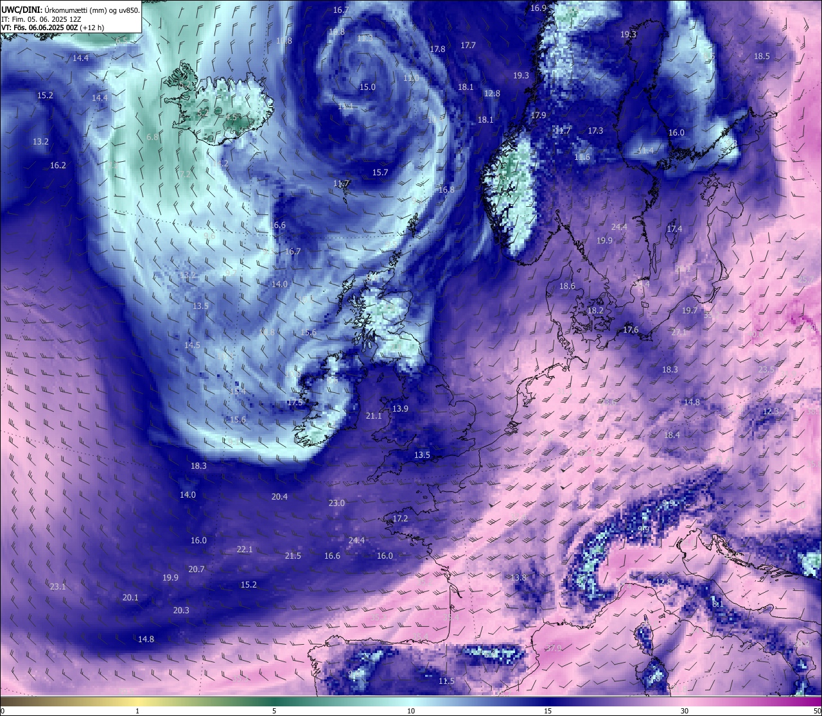Click the map value 17.5 near Ireland

(295, 403)
